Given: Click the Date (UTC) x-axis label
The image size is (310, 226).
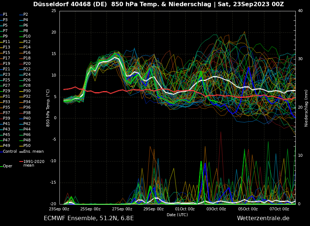Looking at the screenshot, I should [177, 215].
